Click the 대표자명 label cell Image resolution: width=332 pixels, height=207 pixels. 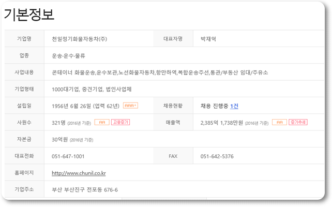click(x=173, y=39)
